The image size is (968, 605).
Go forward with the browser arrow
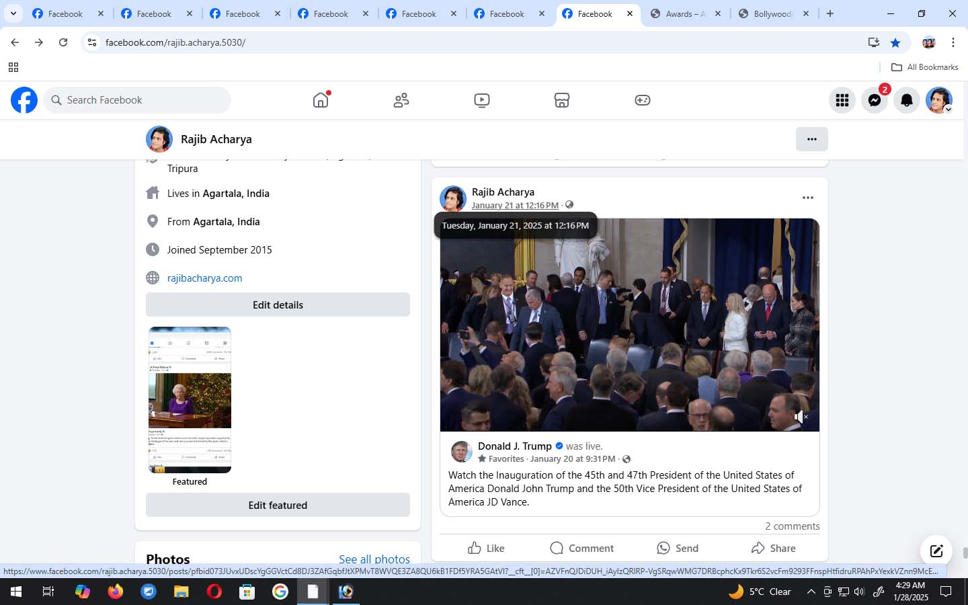click(39, 42)
